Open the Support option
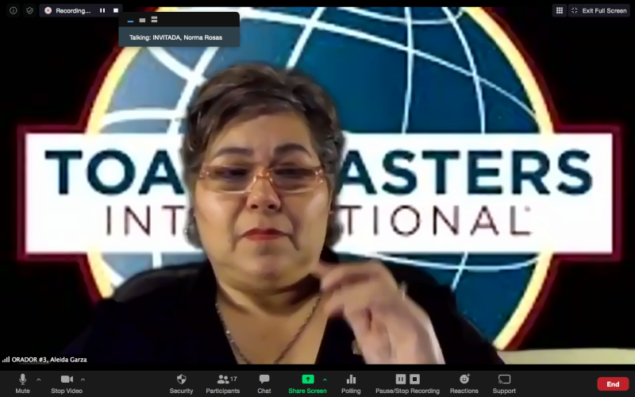 pos(504,384)
